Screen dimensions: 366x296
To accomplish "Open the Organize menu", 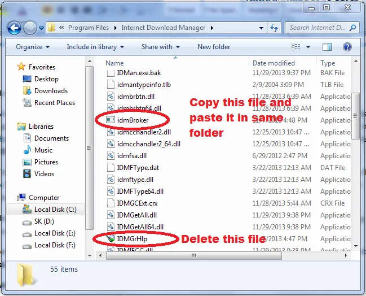I will [x=33, y=47].
